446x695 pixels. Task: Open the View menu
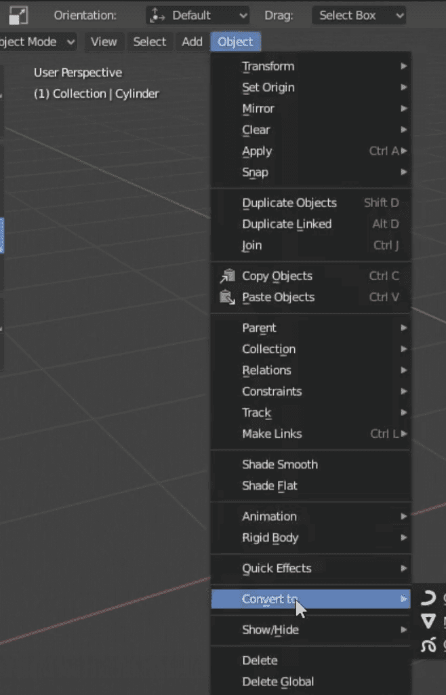[104, 42]
